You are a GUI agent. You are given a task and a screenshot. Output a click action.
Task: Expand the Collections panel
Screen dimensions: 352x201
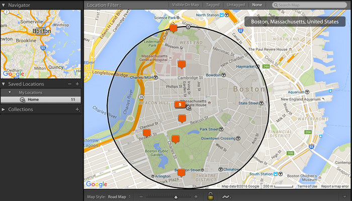coord(4,110)
